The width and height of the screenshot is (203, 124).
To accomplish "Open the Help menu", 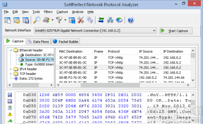I will coord(90,12).
